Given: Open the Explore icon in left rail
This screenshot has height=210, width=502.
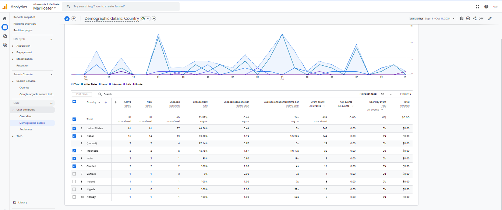Looking at the screenshot, I should coord(5,36).
